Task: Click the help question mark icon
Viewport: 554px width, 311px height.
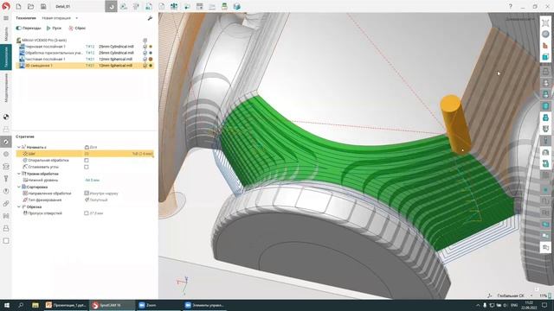Action: [x=510, y=6]
